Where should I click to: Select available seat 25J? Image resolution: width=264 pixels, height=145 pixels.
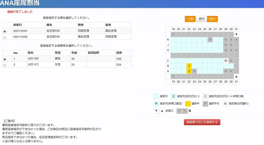[x=205, y=45]
